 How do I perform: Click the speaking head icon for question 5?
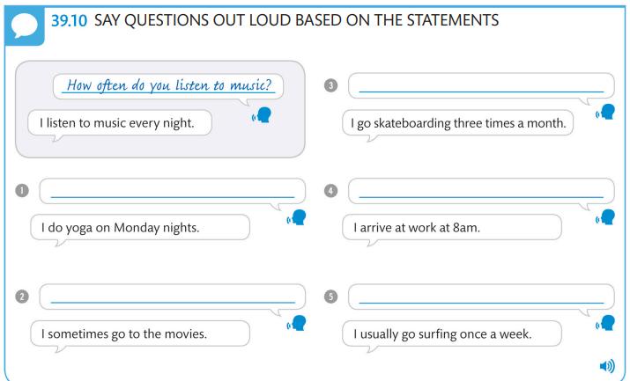[x=605, y=322]
